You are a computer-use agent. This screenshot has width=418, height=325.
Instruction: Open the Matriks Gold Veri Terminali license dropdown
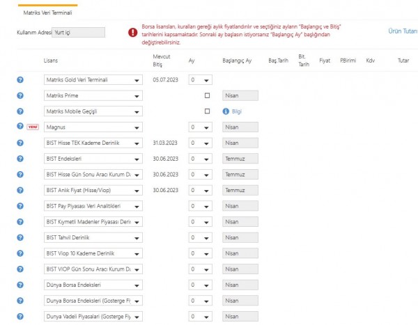[x=93, y=80]
